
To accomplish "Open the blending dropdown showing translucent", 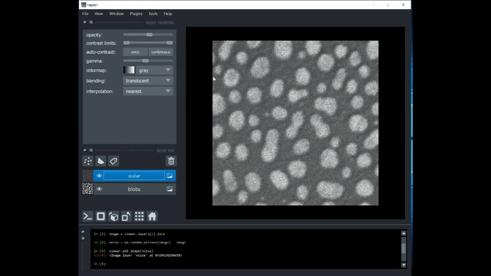I will click(148, 80).
